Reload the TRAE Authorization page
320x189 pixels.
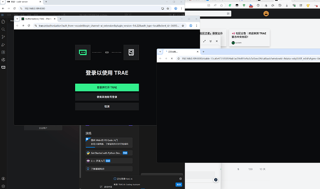(x=29, y=25)
